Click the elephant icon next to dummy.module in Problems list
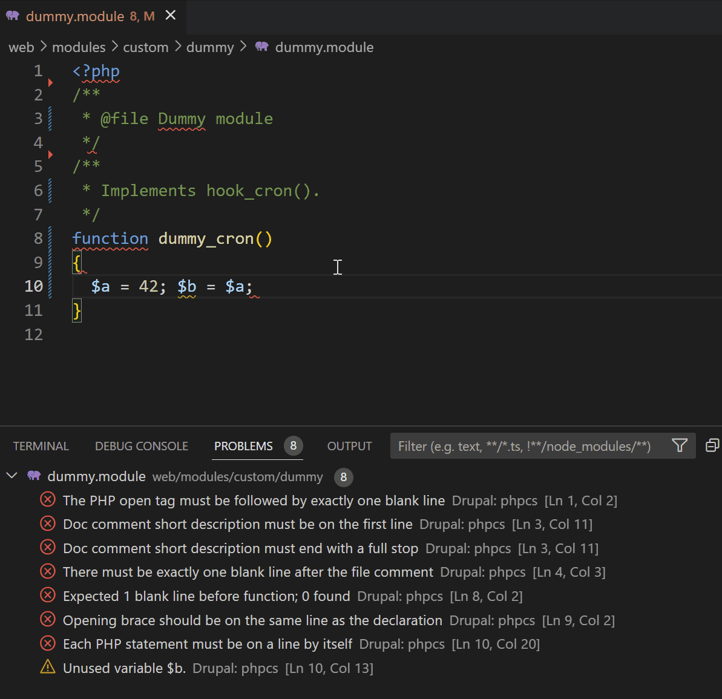 click(34, 476)
